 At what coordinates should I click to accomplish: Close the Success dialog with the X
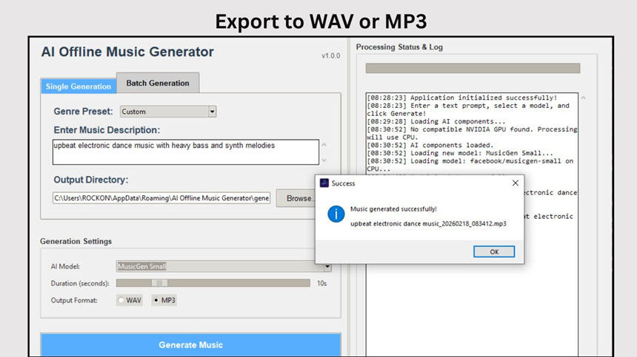coord(515,183)
